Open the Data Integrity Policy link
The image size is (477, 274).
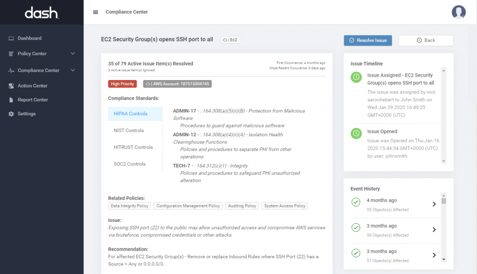tap(129, 206)
